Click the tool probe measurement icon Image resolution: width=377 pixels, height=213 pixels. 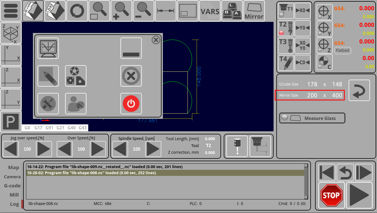tap(237, 146)
